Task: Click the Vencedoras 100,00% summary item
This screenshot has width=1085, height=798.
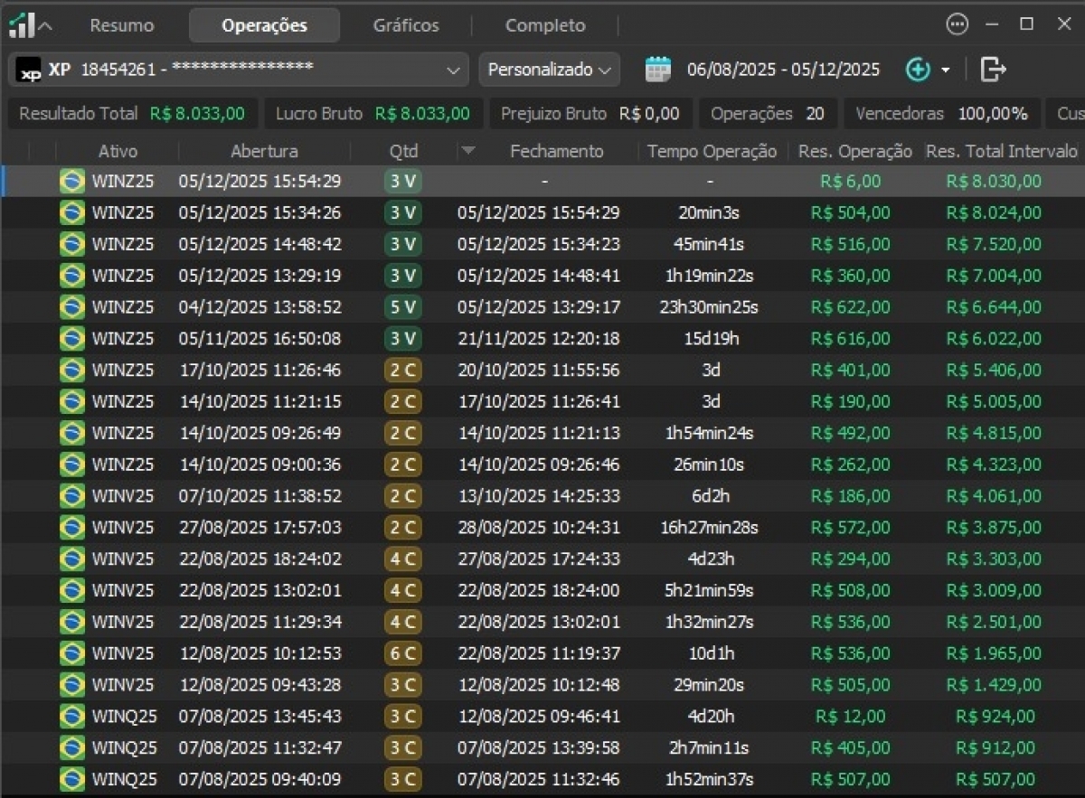Action: click(942, 114)
